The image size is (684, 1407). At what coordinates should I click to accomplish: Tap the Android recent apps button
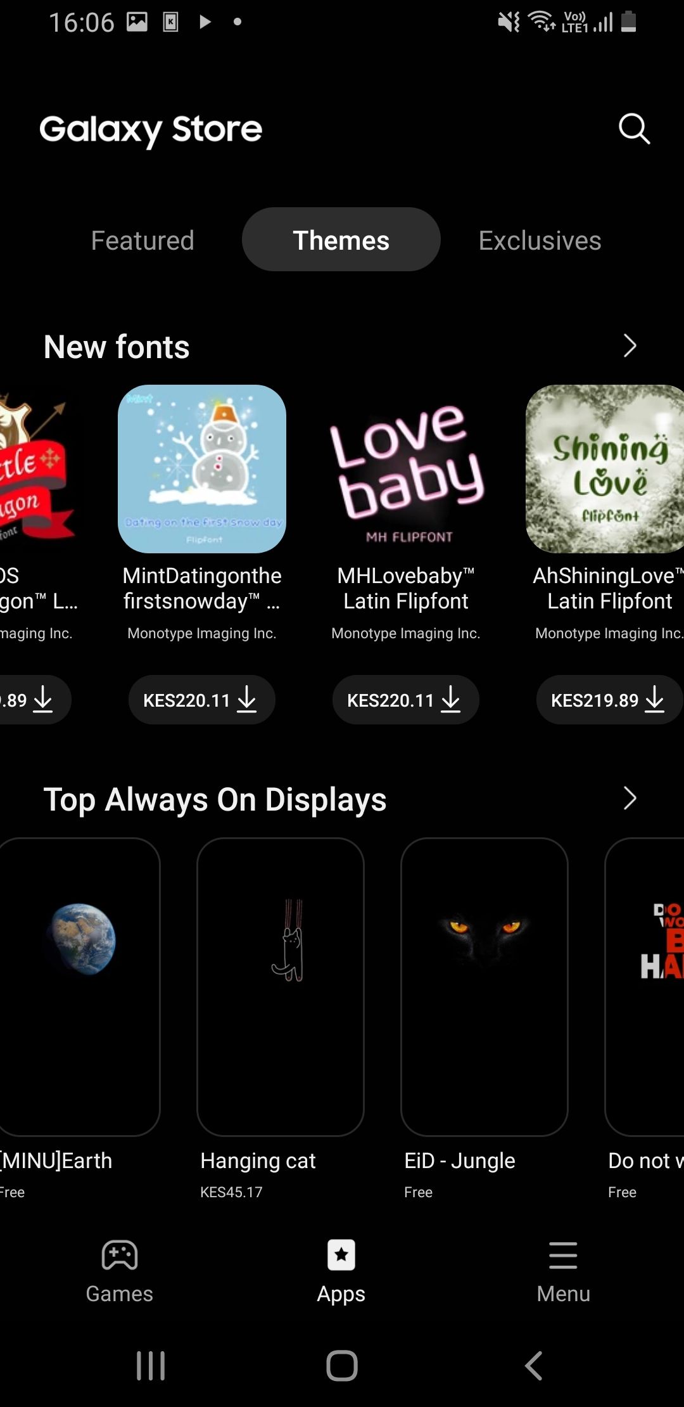151,1366
